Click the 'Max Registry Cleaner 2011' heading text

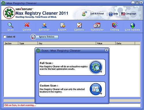(42, 13)
